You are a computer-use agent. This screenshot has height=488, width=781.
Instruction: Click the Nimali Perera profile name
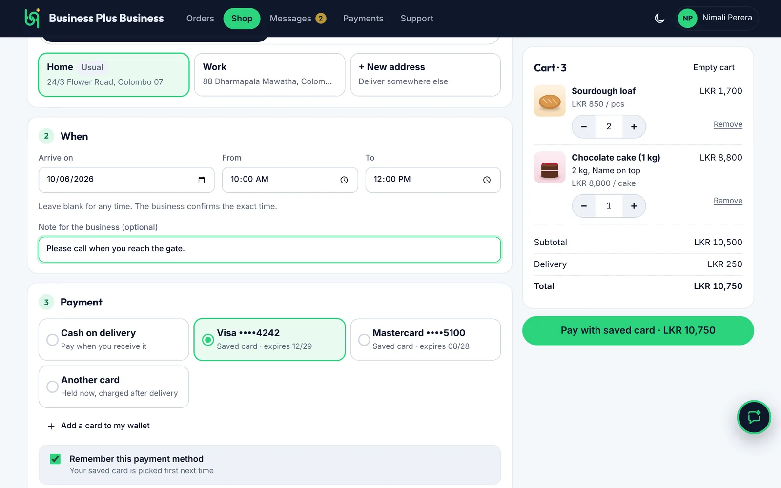click(727, 18)
